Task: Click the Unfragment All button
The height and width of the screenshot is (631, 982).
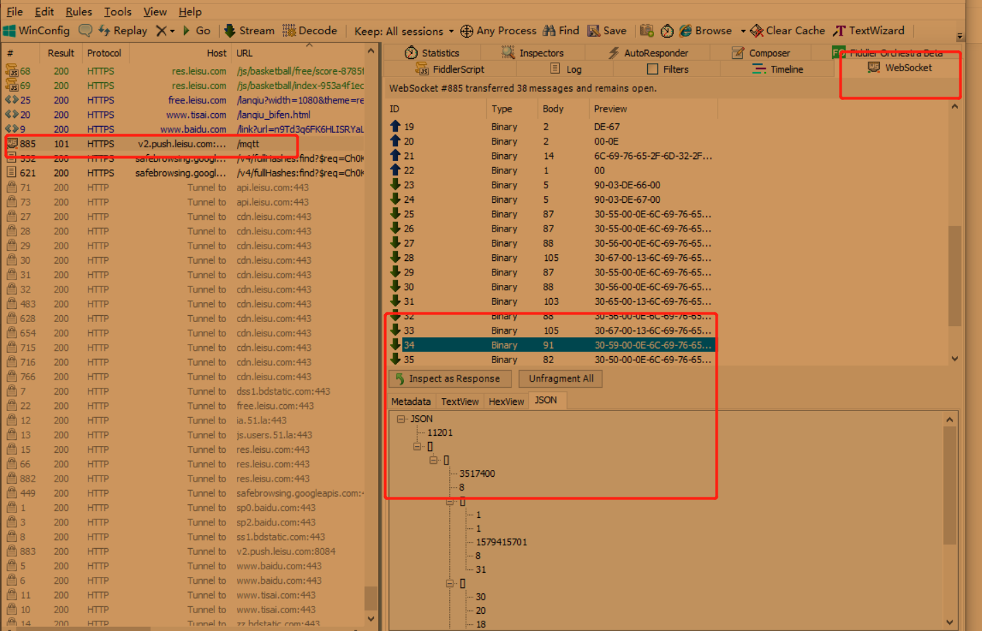Action: coord(561,379)
